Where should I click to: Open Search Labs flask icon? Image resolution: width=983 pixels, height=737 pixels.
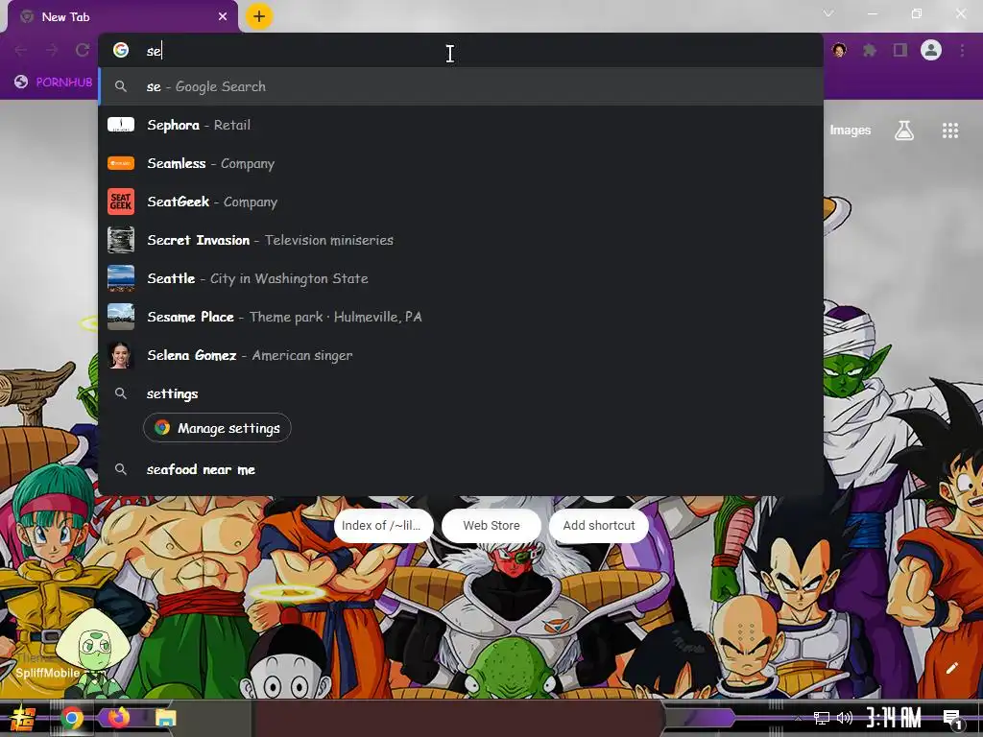pyautogui.click(x=904, y=131)
